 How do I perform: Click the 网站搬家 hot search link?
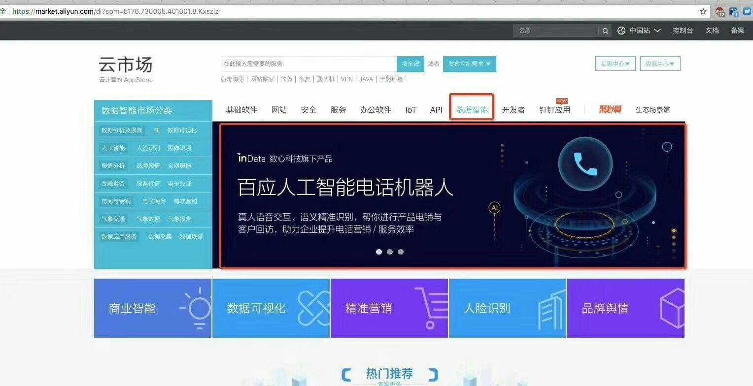pyautogui.click(x=262, y=79)
